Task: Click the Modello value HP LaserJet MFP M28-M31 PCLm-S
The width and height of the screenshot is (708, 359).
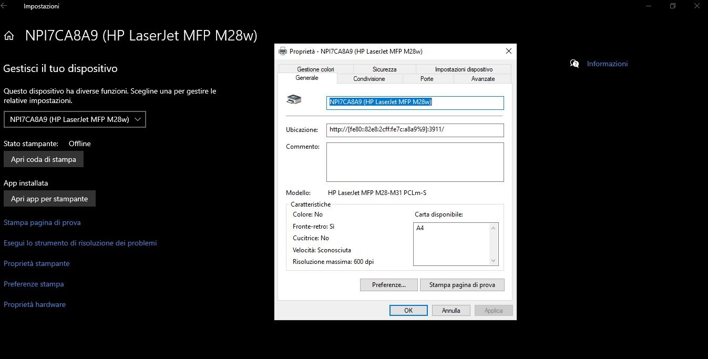Action: click(377, 193)
